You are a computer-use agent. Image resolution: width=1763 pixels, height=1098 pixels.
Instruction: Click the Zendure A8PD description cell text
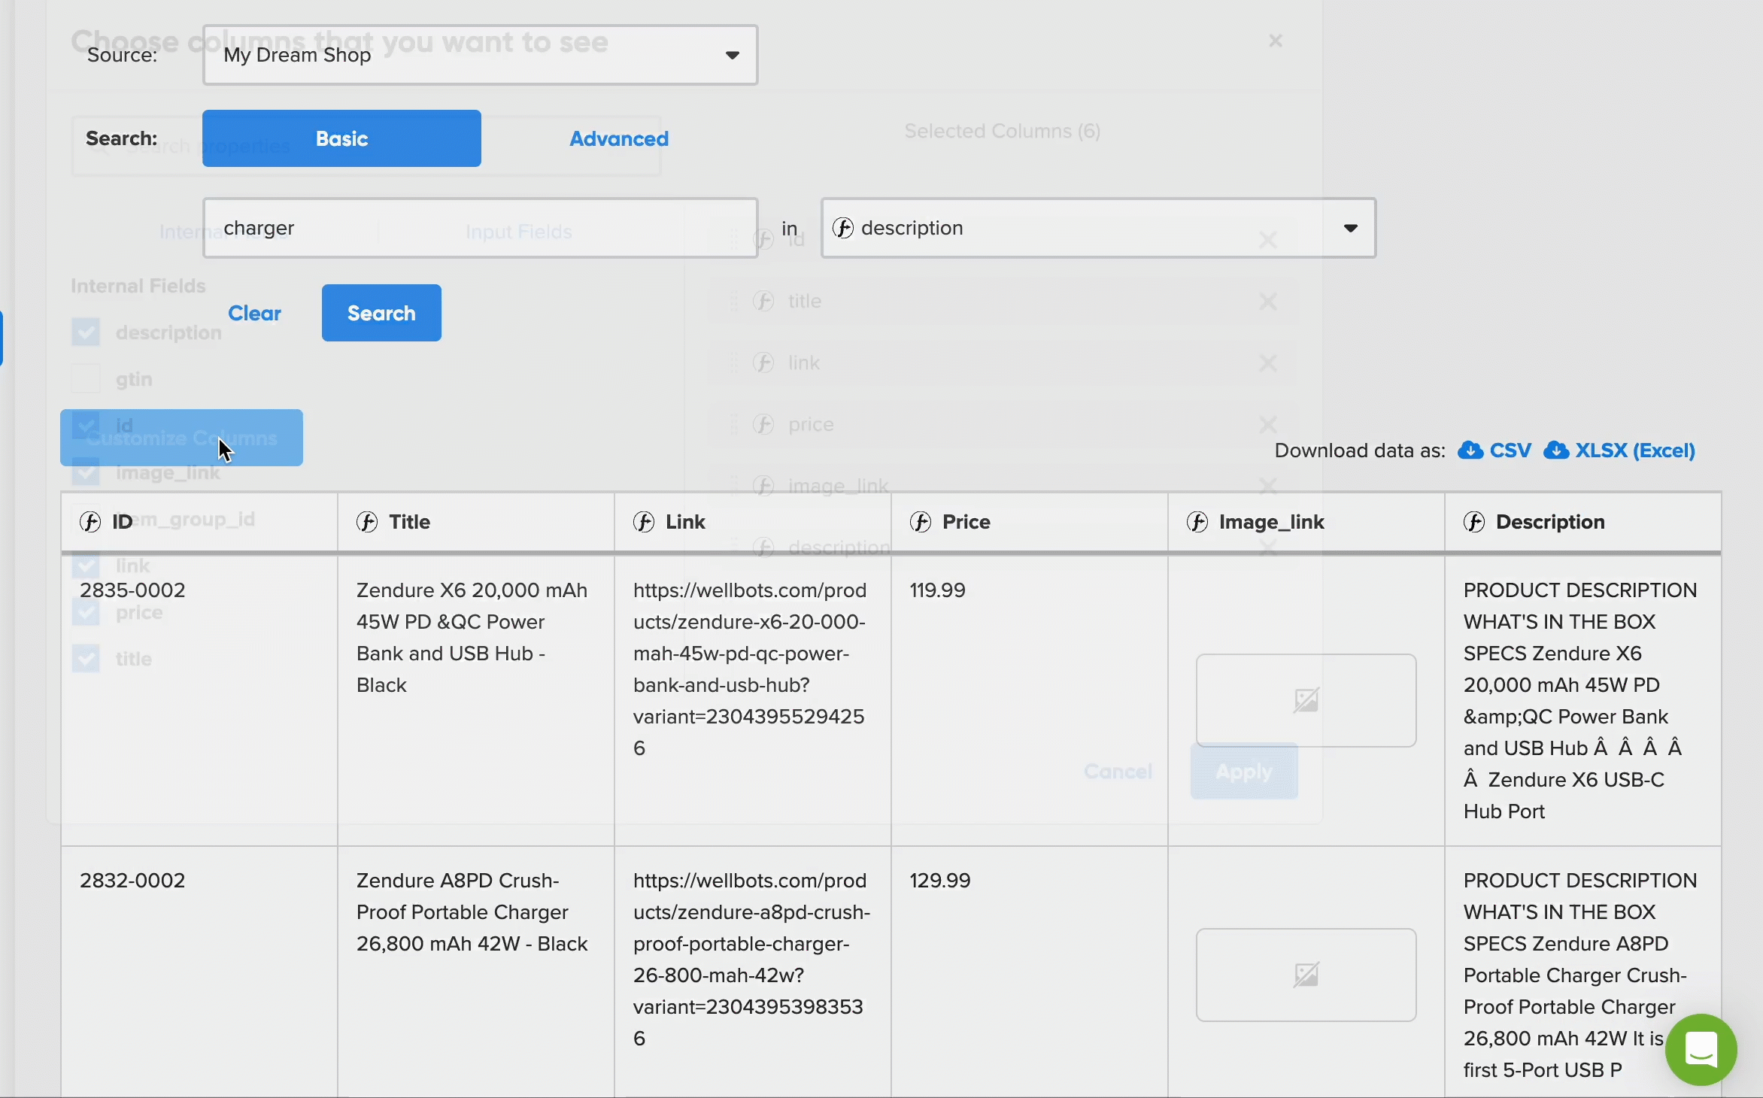(x=1579, y=975)
